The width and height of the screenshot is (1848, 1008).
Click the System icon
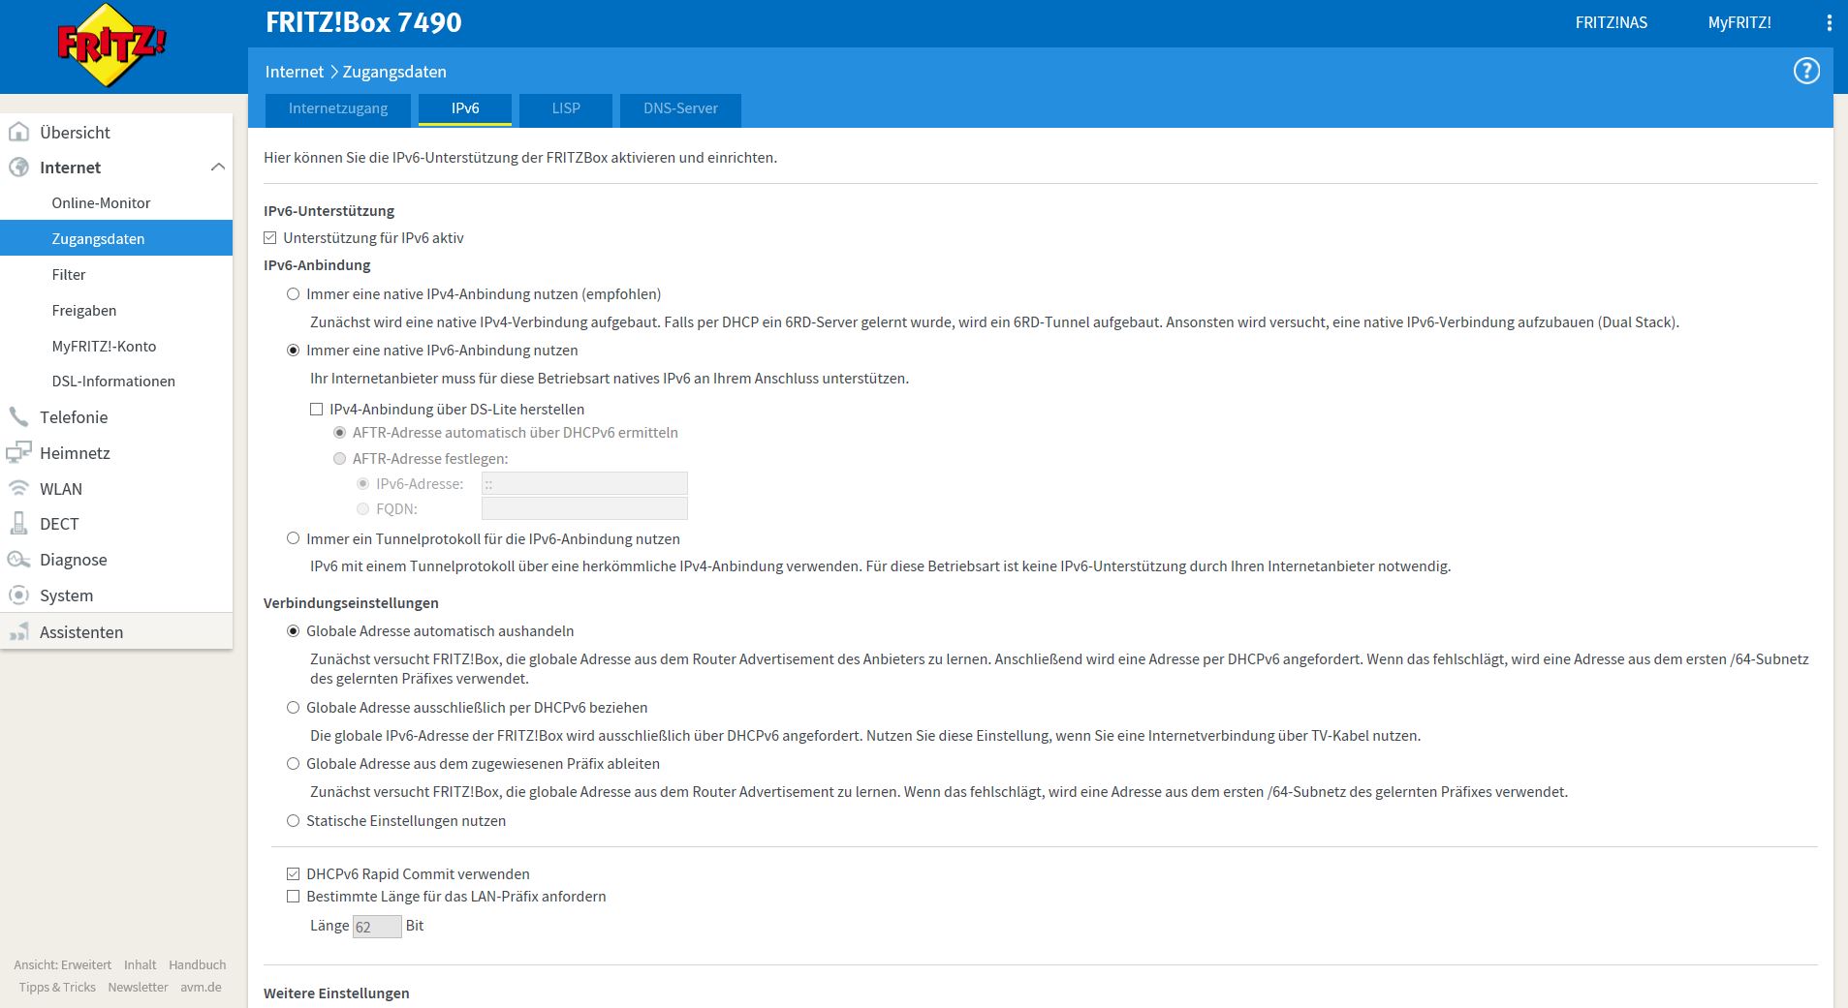pos(18,596)
